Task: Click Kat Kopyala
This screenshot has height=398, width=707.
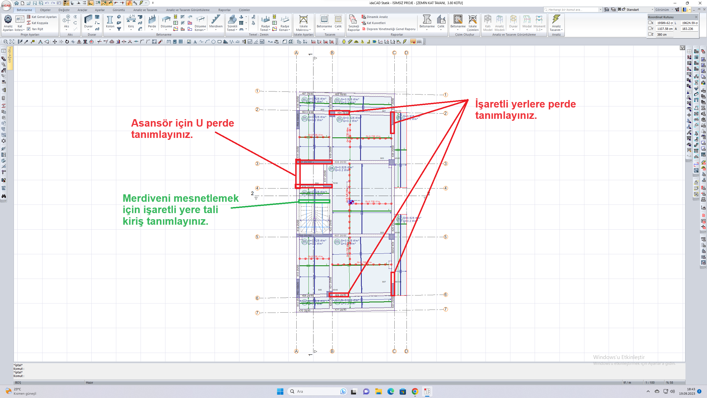Action: coord(37,23)
